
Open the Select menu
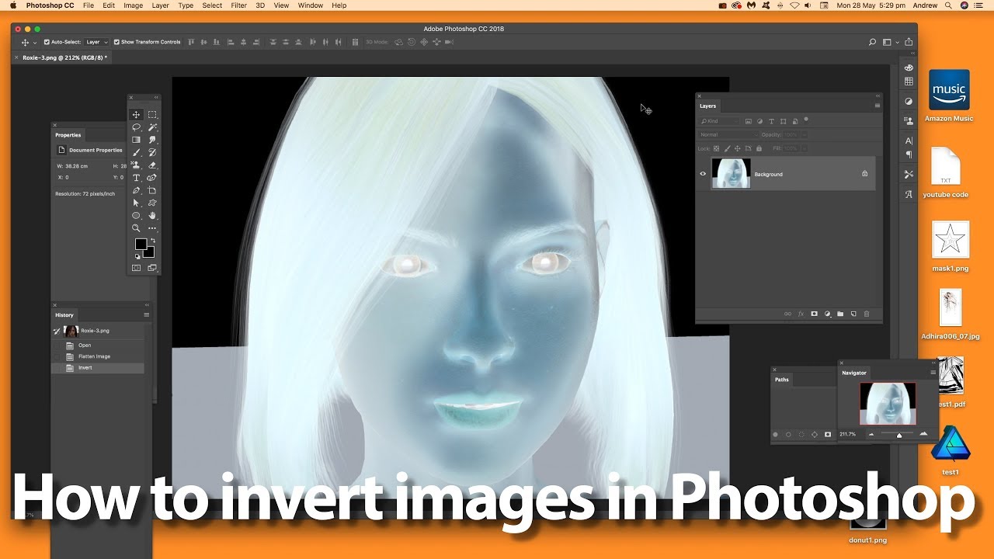point(212,5)
